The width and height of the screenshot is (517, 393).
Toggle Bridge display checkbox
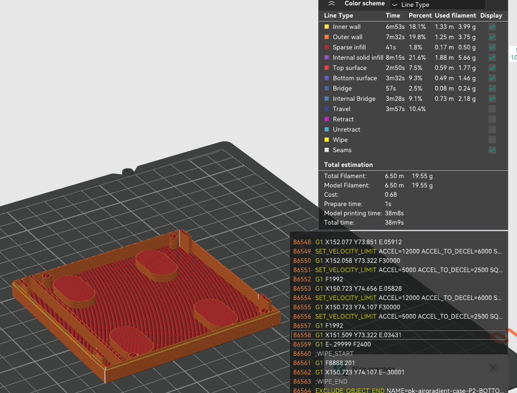[492, 89]
